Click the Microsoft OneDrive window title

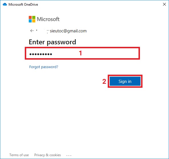pos(23,5)
